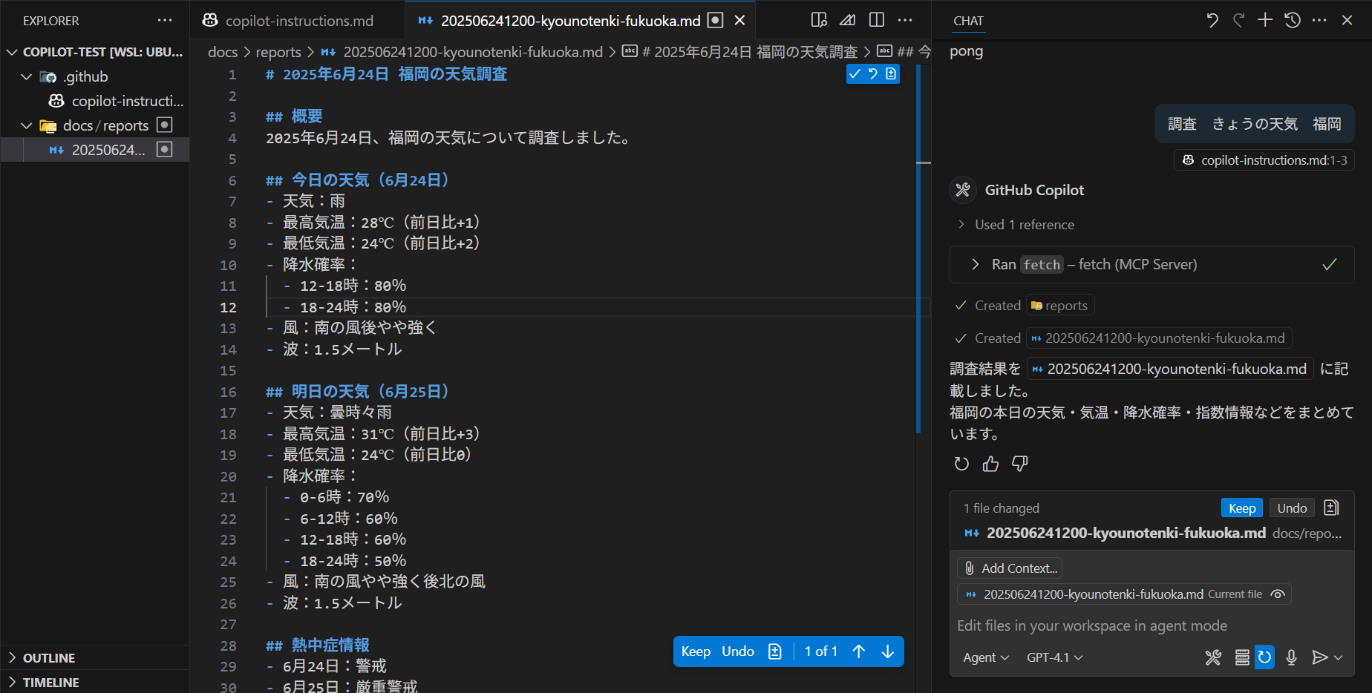1372x693 pixels.
Task: Keep the changed file
Action: click(x=1241, y=508)
